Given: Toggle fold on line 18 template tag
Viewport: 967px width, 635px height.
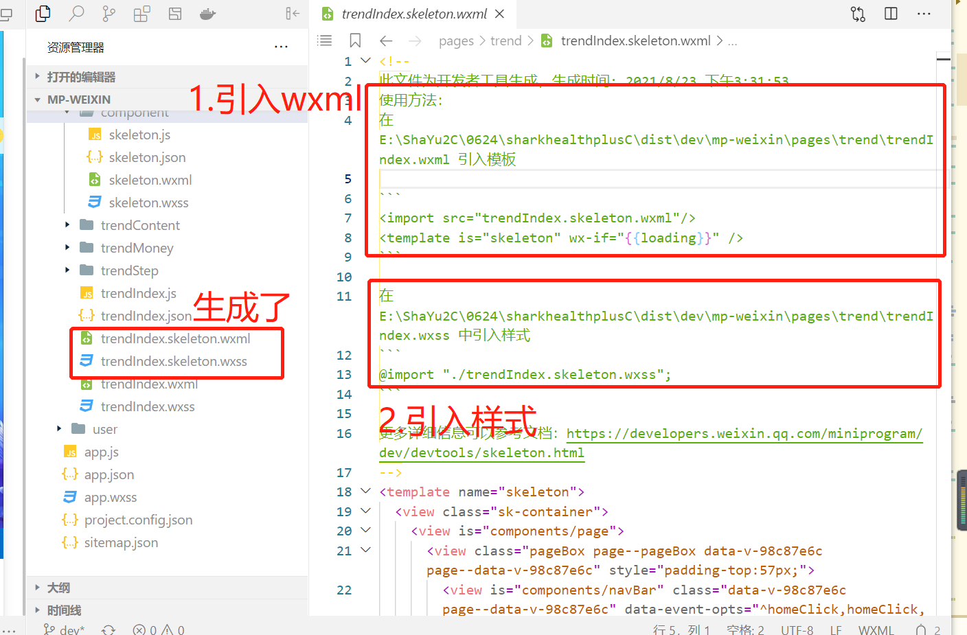Looking at the screenshot, I should click(x=365, y=492).
